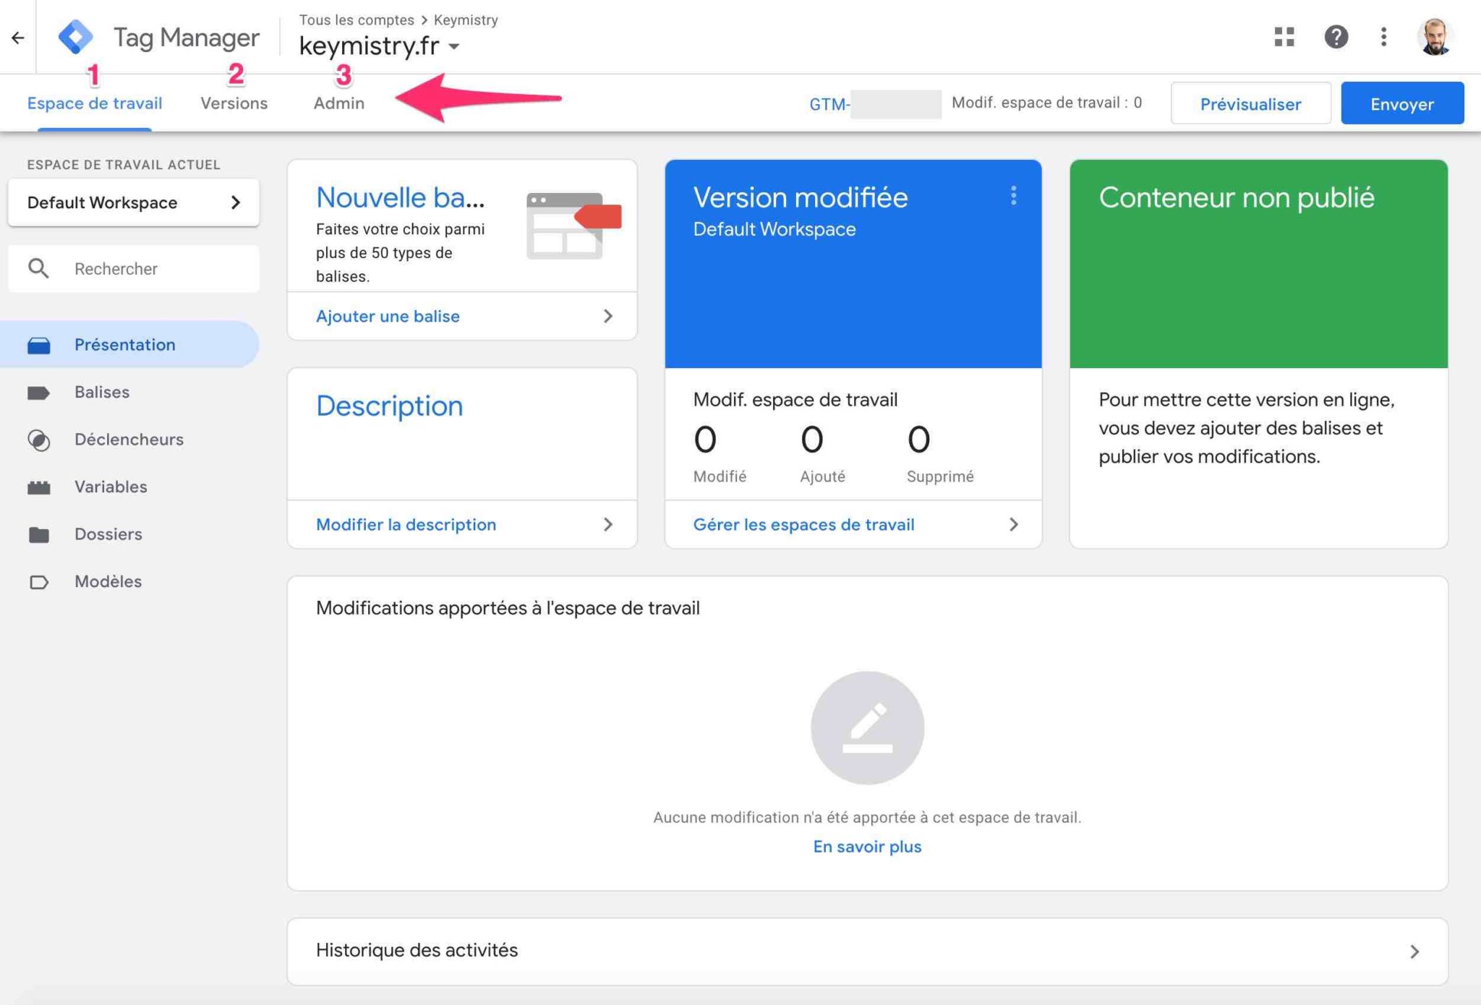The height and width of the screenshot is (1005, 1481).
Task: Click the Tag Manager logo icon
Action: tap(77, 36)
